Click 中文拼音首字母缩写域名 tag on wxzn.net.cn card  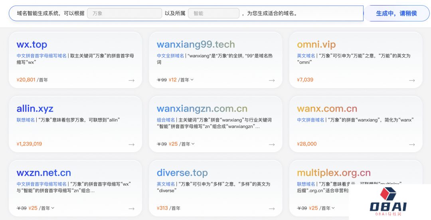point(42,184)
